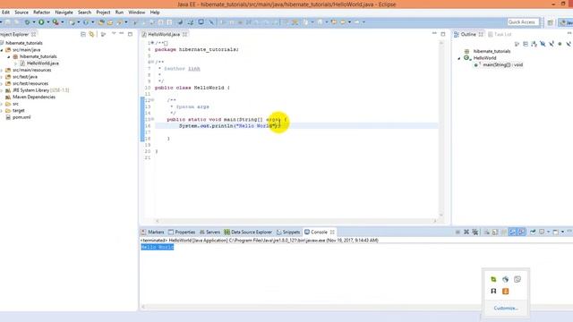Switch to the Task List tab
This screenshot has height=322, width=573.
[500, 34]
